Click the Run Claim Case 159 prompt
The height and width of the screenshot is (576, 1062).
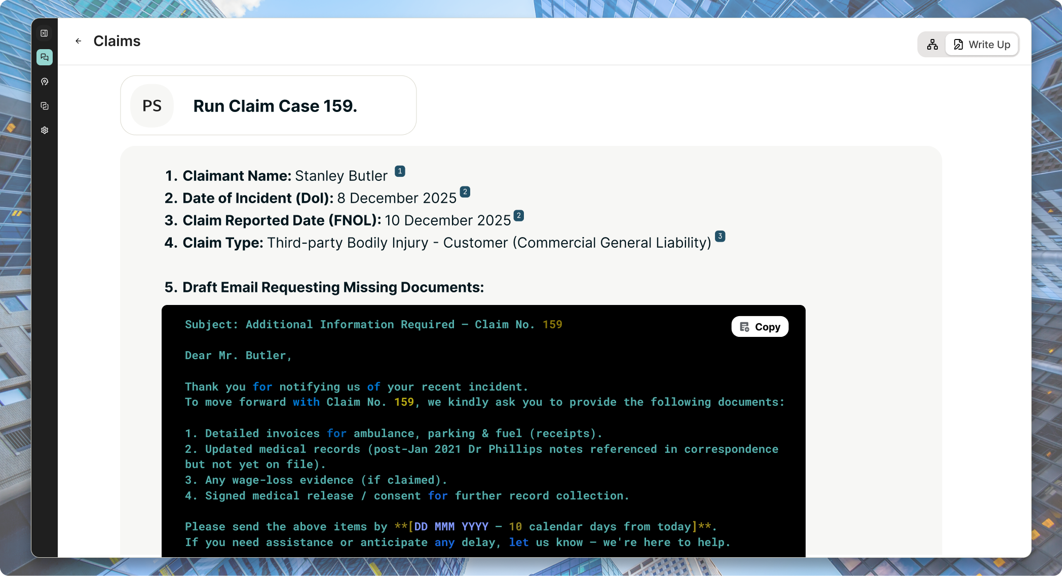[x=275, y=106]
